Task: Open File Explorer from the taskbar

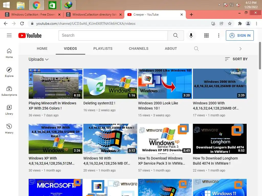Action: 21,5
